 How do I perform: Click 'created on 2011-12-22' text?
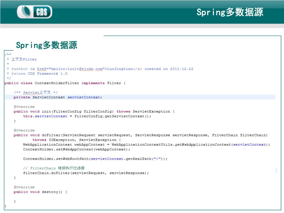tap(169, 69)
